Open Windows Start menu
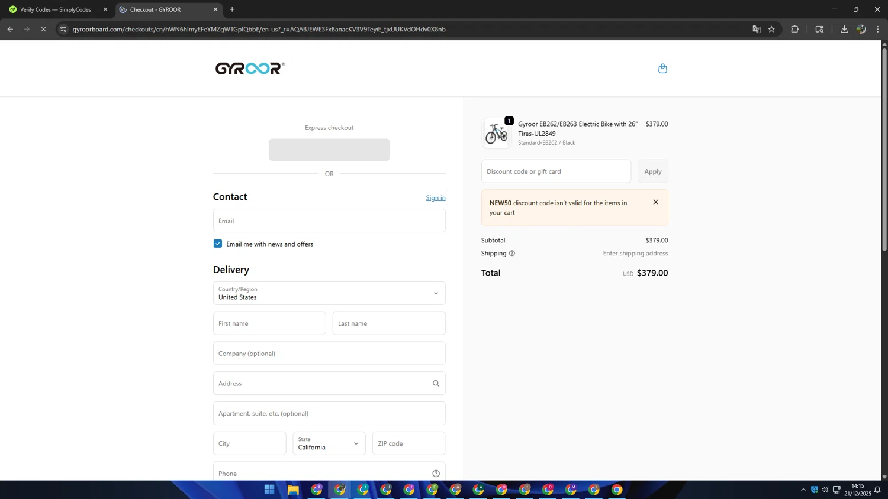The image size is (888, 499). [x=269, y=490]
